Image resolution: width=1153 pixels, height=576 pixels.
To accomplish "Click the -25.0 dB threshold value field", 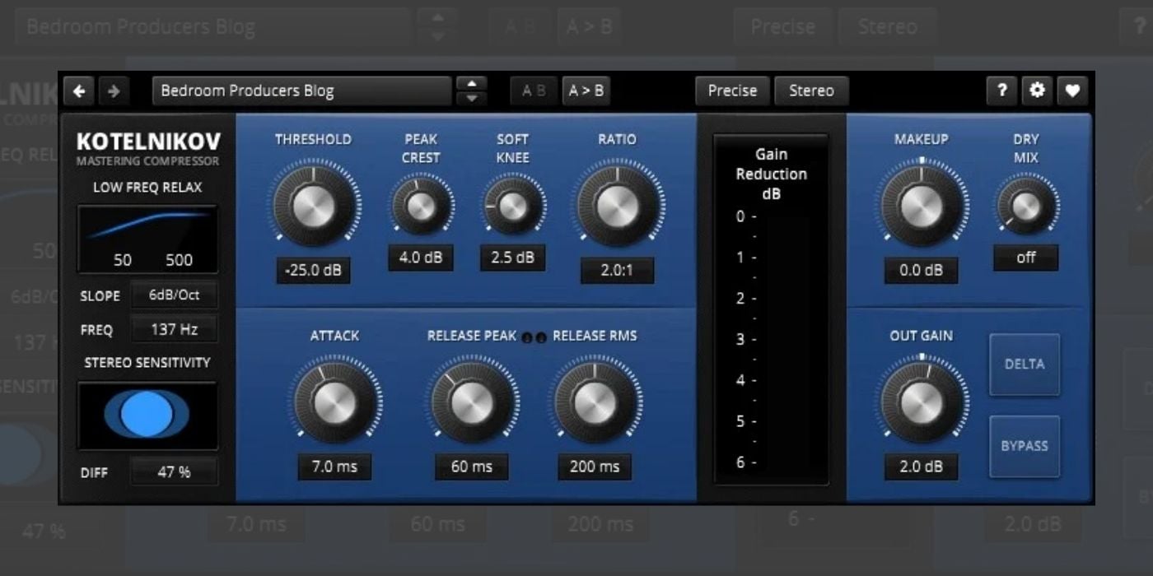I will [x=313, y=271].
